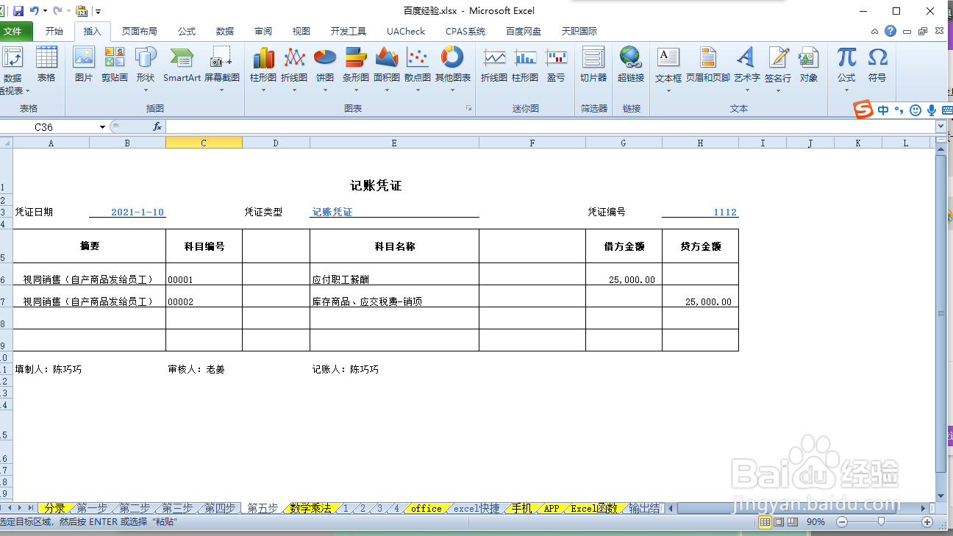Add a 切片器 slicer
This screenshot has height=536, width=953.
(x=593, y=66)
